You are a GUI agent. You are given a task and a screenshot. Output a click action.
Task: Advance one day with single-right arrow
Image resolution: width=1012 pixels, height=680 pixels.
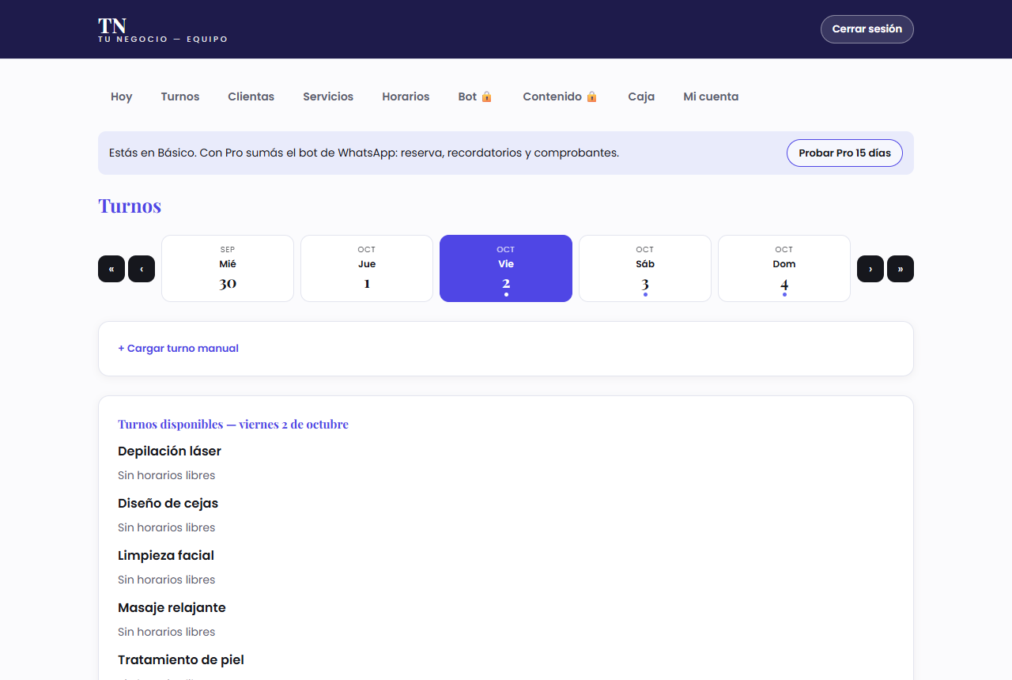(x=870, y=269)
